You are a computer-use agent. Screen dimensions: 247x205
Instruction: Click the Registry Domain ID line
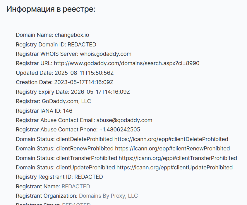[x=56, y=45]
